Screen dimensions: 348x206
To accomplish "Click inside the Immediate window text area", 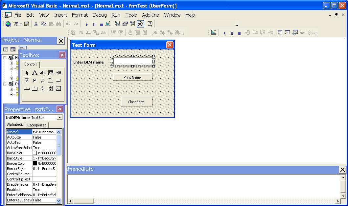I will [x=204, y=186].
